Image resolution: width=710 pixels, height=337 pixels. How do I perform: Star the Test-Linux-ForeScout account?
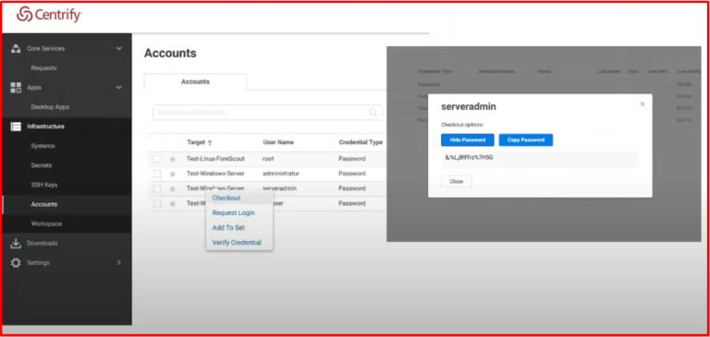tap(172, 159)
